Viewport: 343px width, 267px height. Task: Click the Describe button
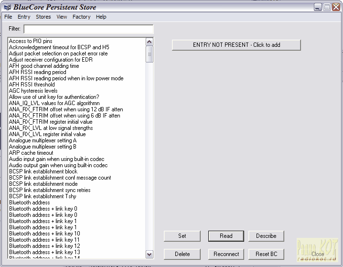coord(266,236)
